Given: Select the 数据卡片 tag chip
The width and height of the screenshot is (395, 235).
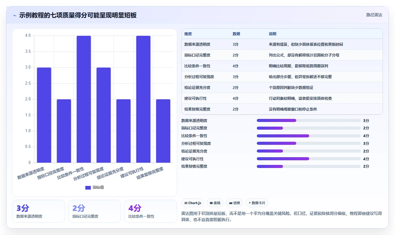Looking at the screenshot, I should click(257, 203).
